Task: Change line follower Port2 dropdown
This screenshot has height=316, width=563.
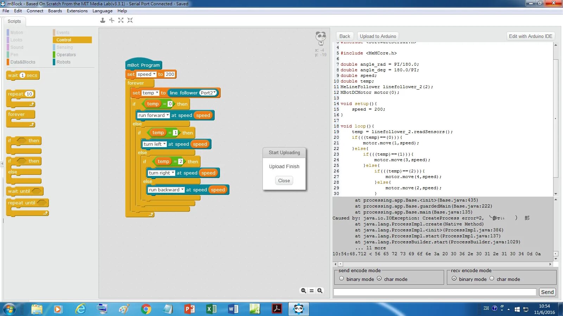Action: [208, 93]
